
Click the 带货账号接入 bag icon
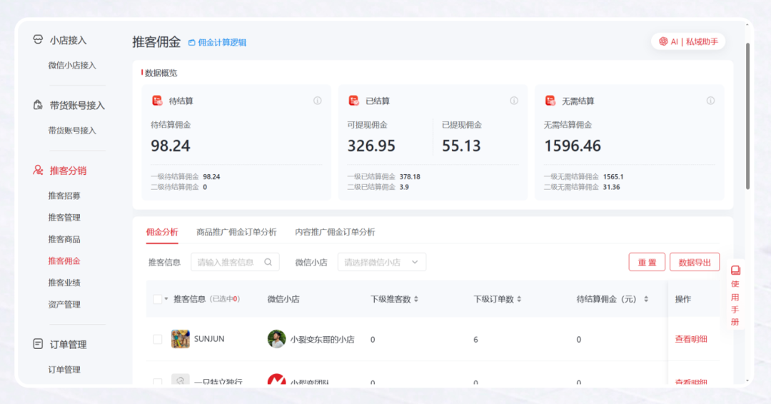(x=38, y=105)
